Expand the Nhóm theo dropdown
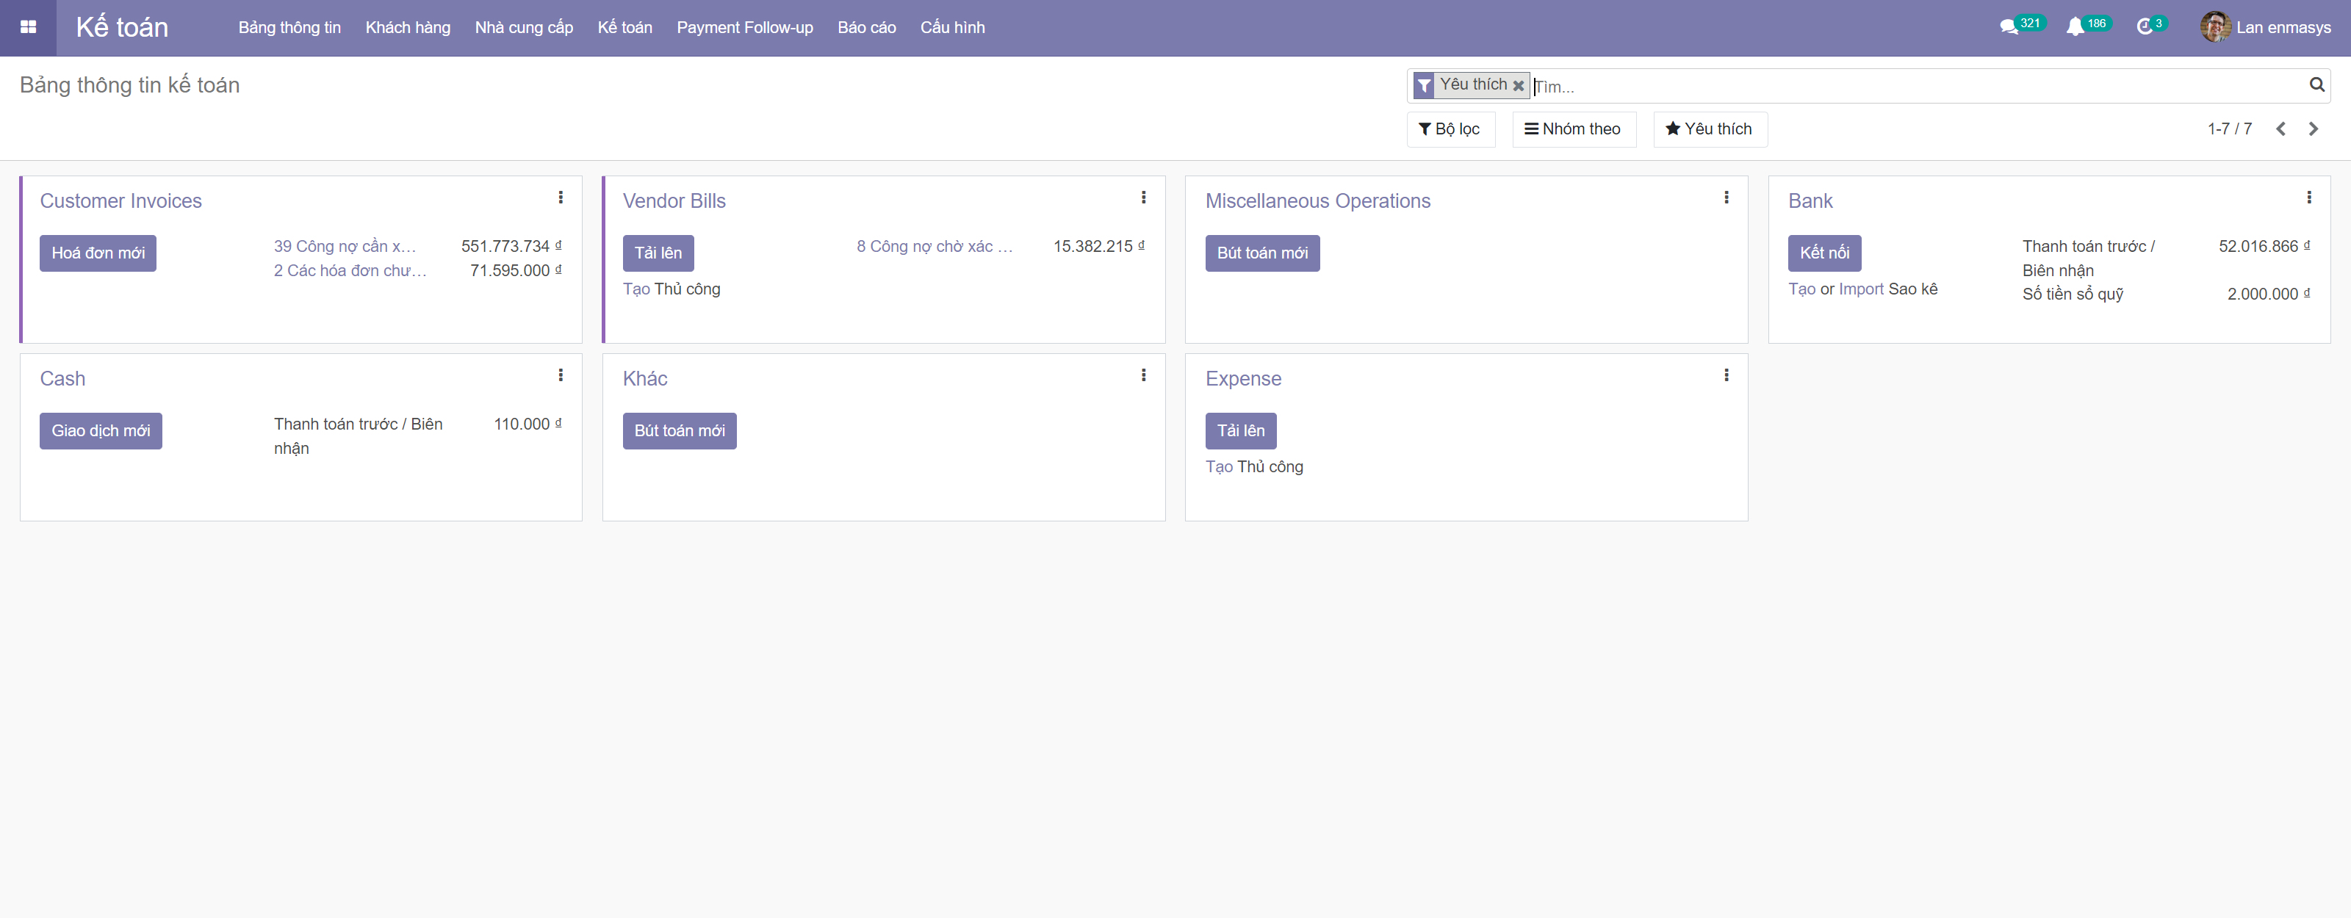Viewport: 2351px width, 918px height. (x=1572, y=129)
